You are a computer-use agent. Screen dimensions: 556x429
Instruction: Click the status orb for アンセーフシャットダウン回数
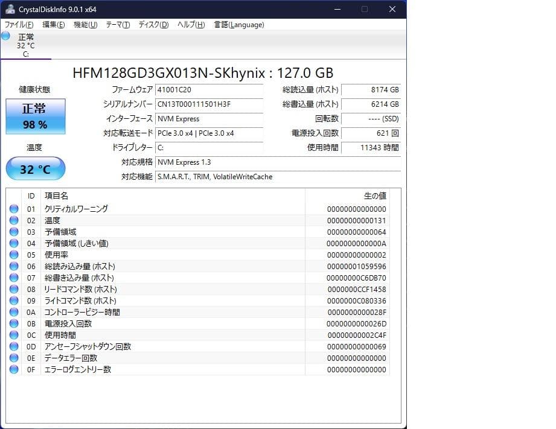point(14,346)
